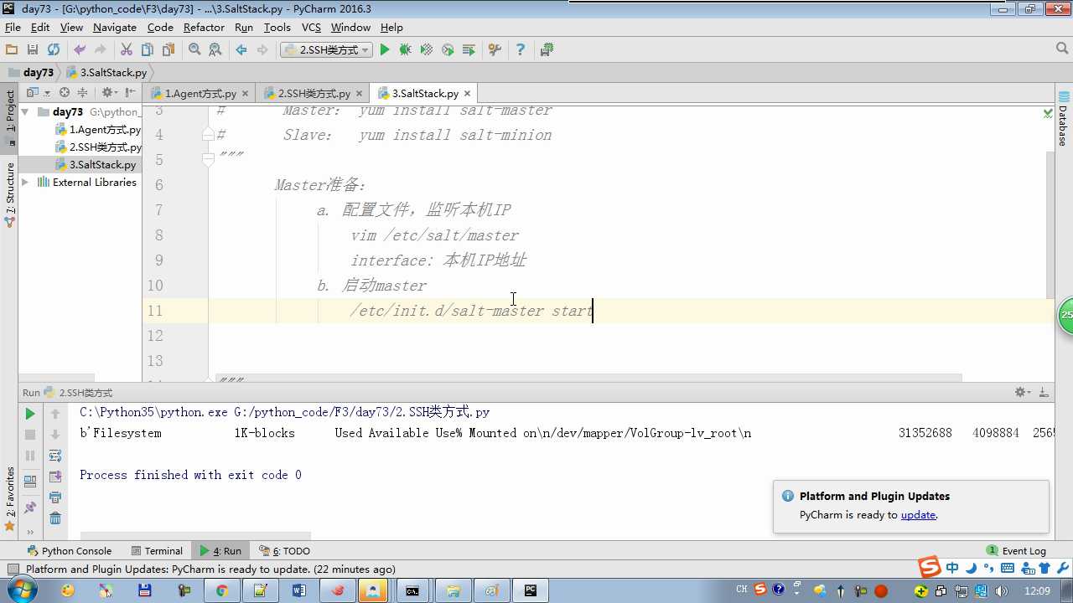Screen dimensions: 1073x603
Task: Open the Tools menu
Action: [x=277, y=28]
